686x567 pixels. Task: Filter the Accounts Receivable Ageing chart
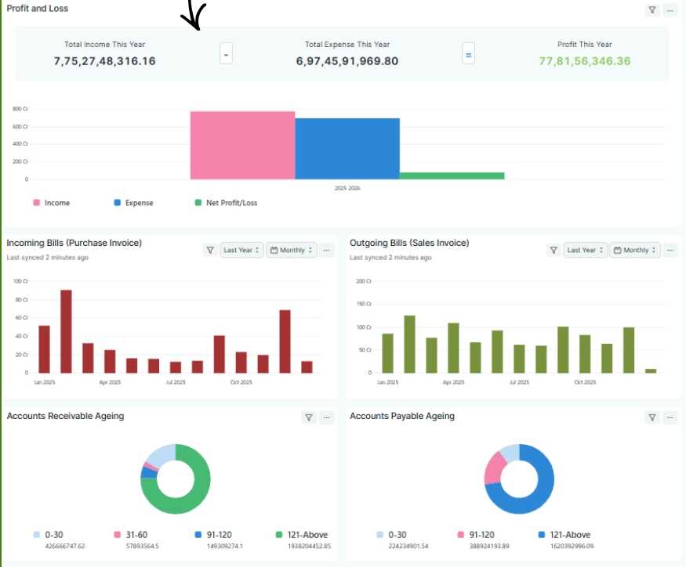(308, 417)
